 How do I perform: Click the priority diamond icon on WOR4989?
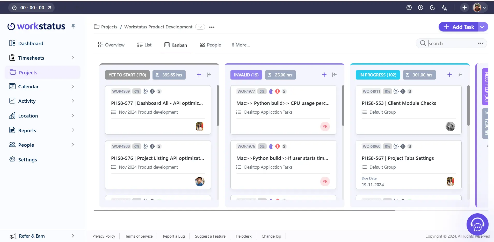pos(152,91)
